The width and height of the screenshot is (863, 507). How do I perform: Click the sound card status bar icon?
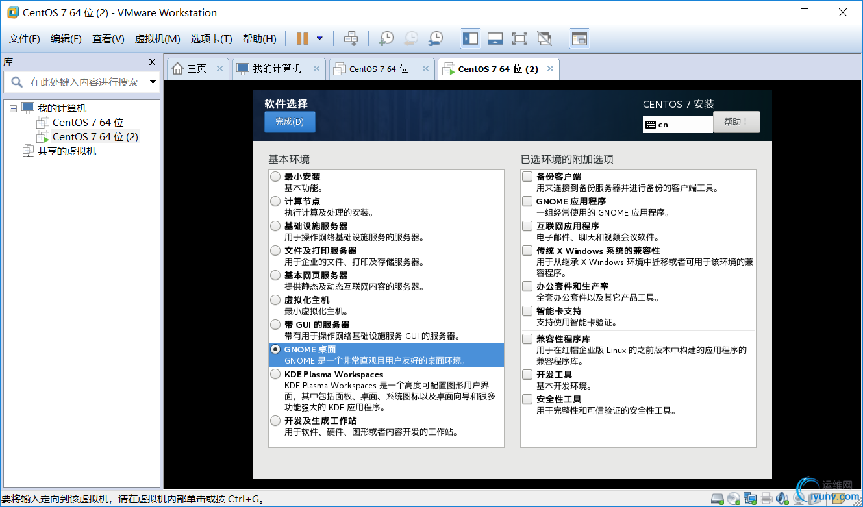782,499
